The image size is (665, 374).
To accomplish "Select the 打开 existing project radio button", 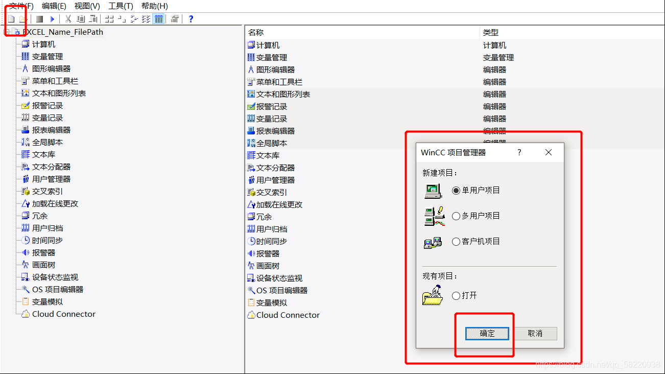I will coord(456,296).
